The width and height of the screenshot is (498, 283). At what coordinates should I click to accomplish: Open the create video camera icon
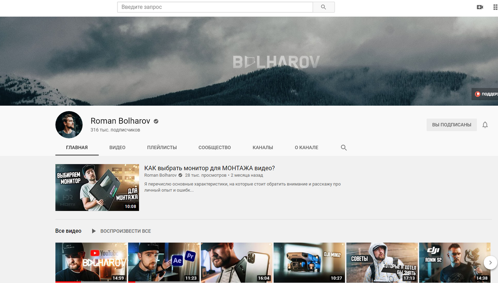(480, 7)
